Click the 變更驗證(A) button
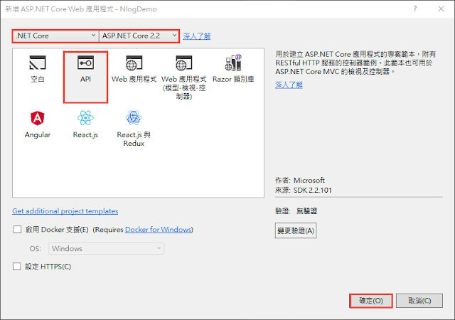This screenshot has width=455, height=320. pyautogui.click(x=296, y=230)
